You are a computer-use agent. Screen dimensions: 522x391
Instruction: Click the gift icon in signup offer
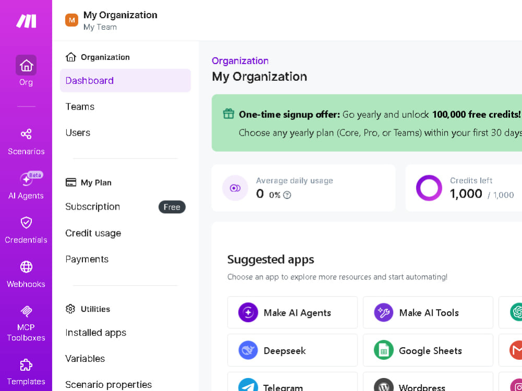pos(229,114)
